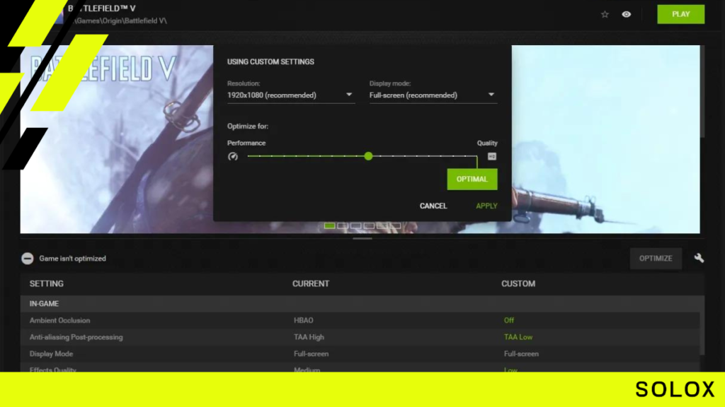Click the SETTING column header
This screenshot has height=407, width=725.
(x=47, y=284)
